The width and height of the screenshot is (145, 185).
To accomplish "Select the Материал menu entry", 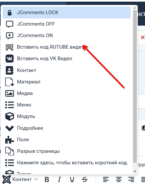I will pos(67,82).
